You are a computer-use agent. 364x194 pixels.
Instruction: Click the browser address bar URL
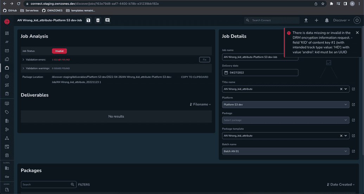95,4
